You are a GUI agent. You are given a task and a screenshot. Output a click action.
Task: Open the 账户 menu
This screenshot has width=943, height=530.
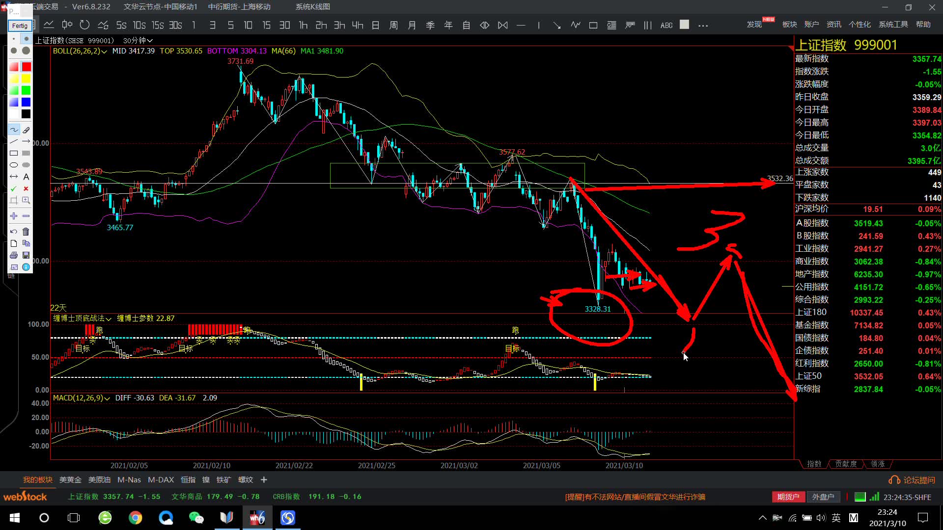coord(811,24)
